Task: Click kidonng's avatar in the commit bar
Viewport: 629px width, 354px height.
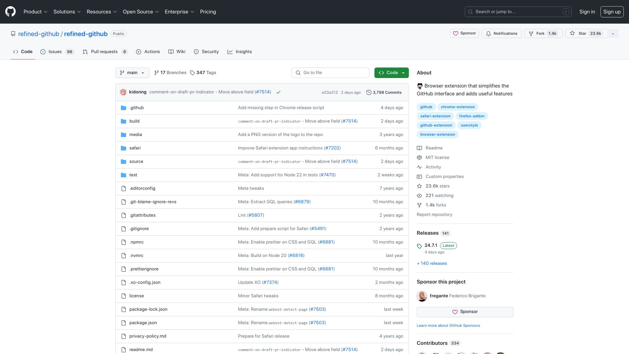Action: click(x=123, y=92)
